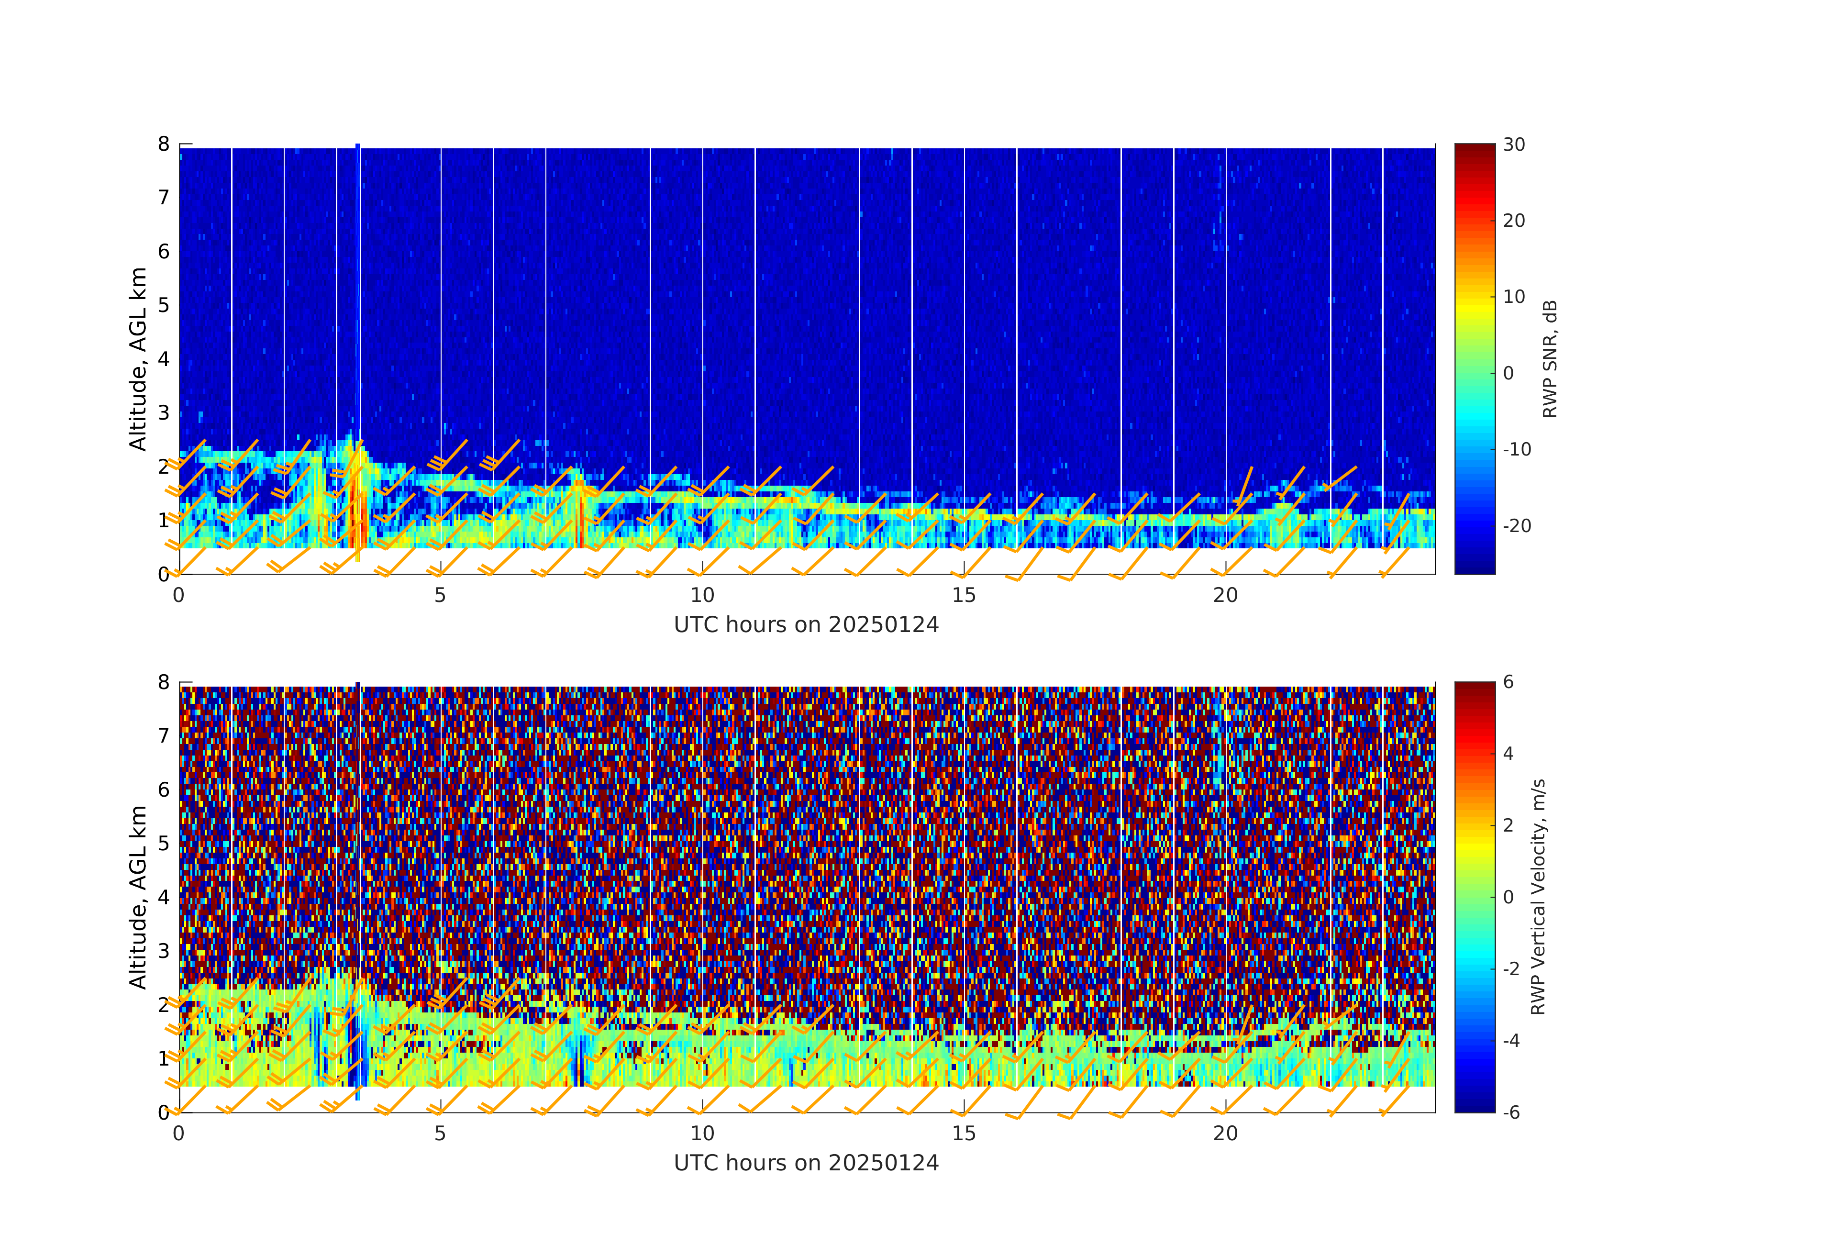Click hour 15 tick on top x-axis
The width and height of the screenshot is (1830, 1256).
(x=964, y=595)
